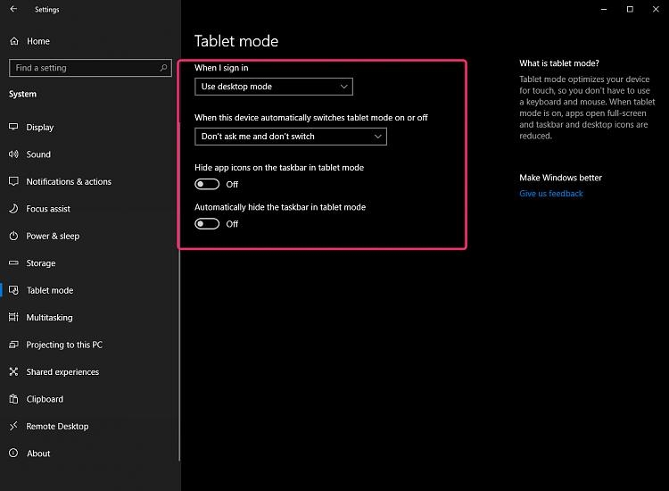Image resolution: width=669 pixels, height=491 pixels.
Task: Click the 'Tablet mode' page heading
Action: pyautogui.click(x=236, y=41)
